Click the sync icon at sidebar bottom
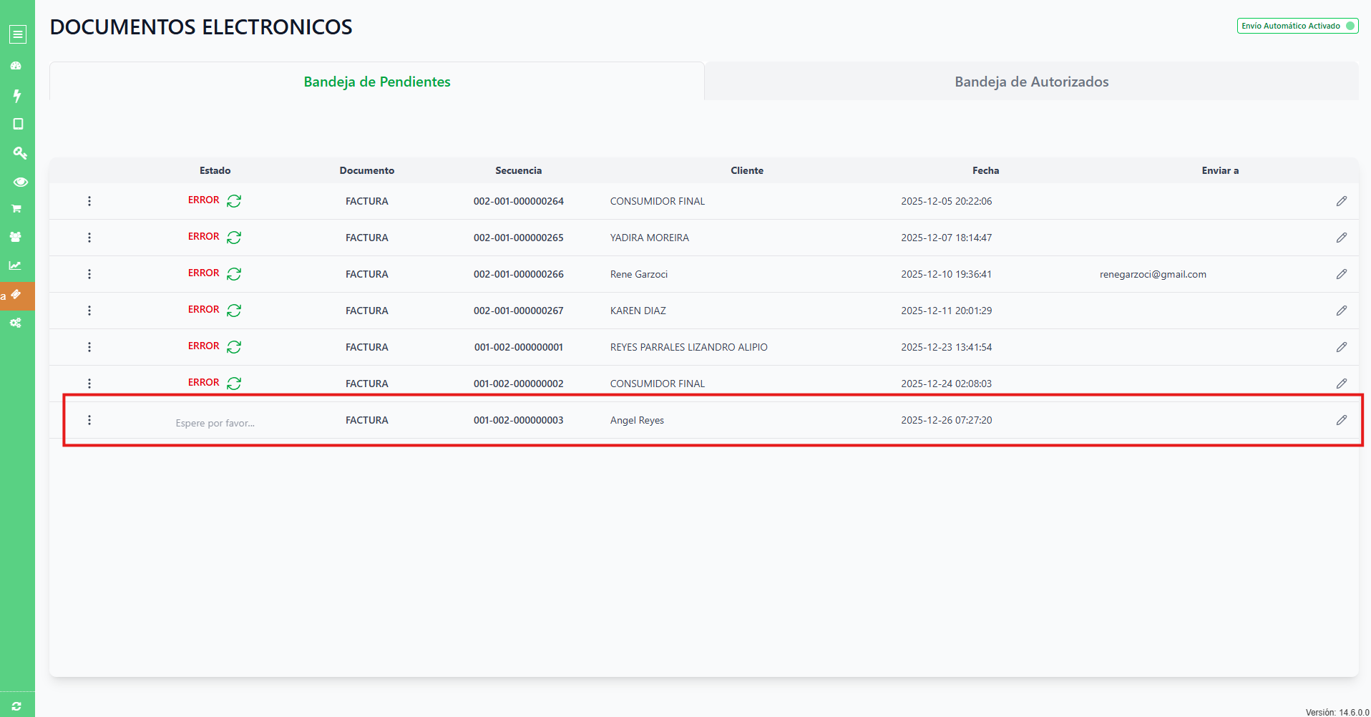 16,706
